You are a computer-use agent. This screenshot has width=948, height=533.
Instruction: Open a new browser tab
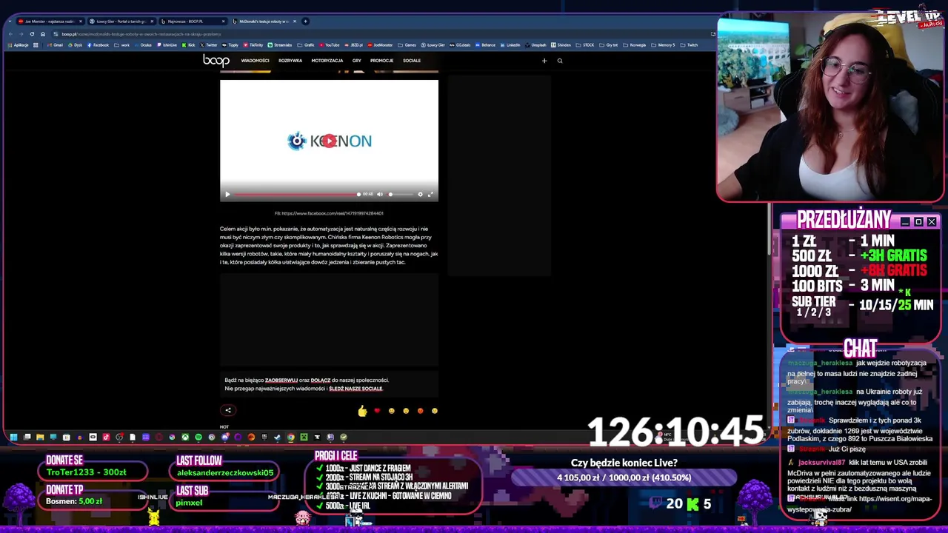306,21
